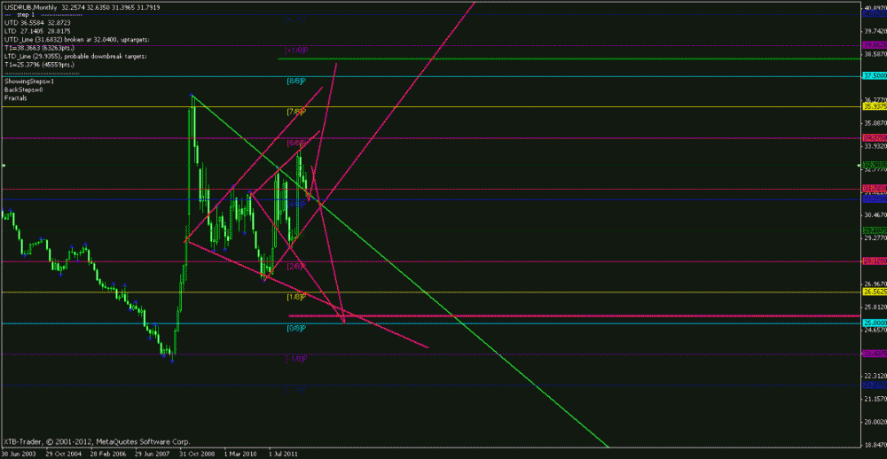Click the cyan [8/8]P level label
The image size is (887, 459).
(x=295, y=82)
